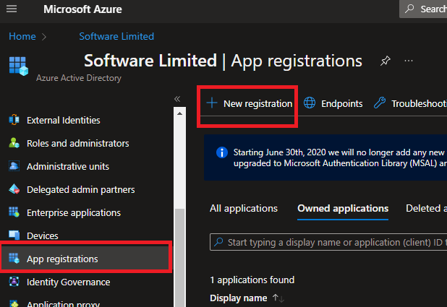447x307 pixels.
Task: Switch to the All applications tab
Action: [x=244, y=208]
